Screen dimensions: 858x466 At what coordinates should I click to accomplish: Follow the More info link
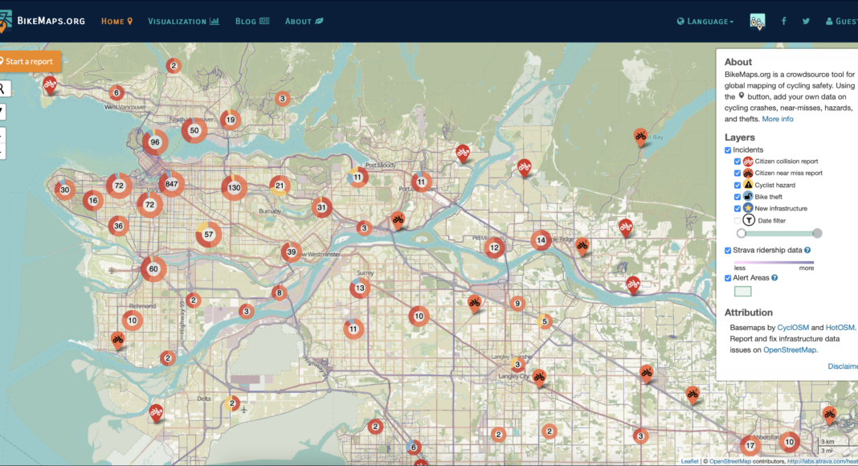click(777, 119)
